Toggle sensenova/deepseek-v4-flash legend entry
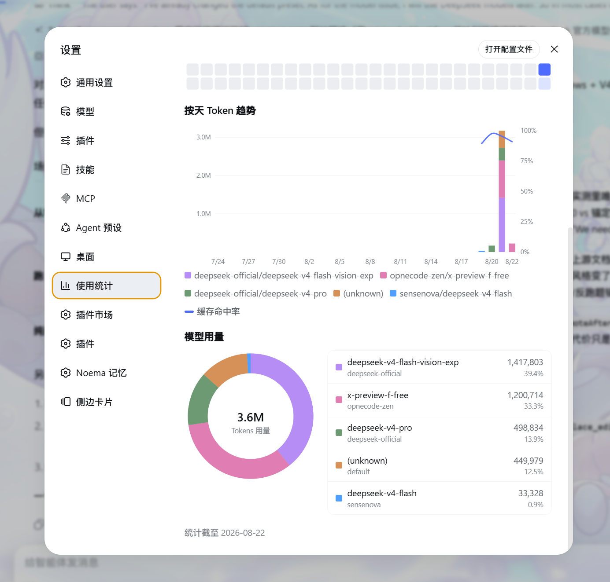The image size is (610, 582). pos(451,293)
